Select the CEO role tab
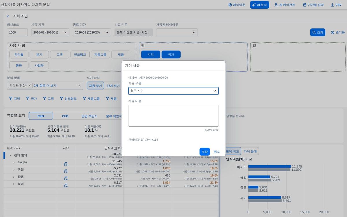The image size is (347, 217). click(41, 116)
